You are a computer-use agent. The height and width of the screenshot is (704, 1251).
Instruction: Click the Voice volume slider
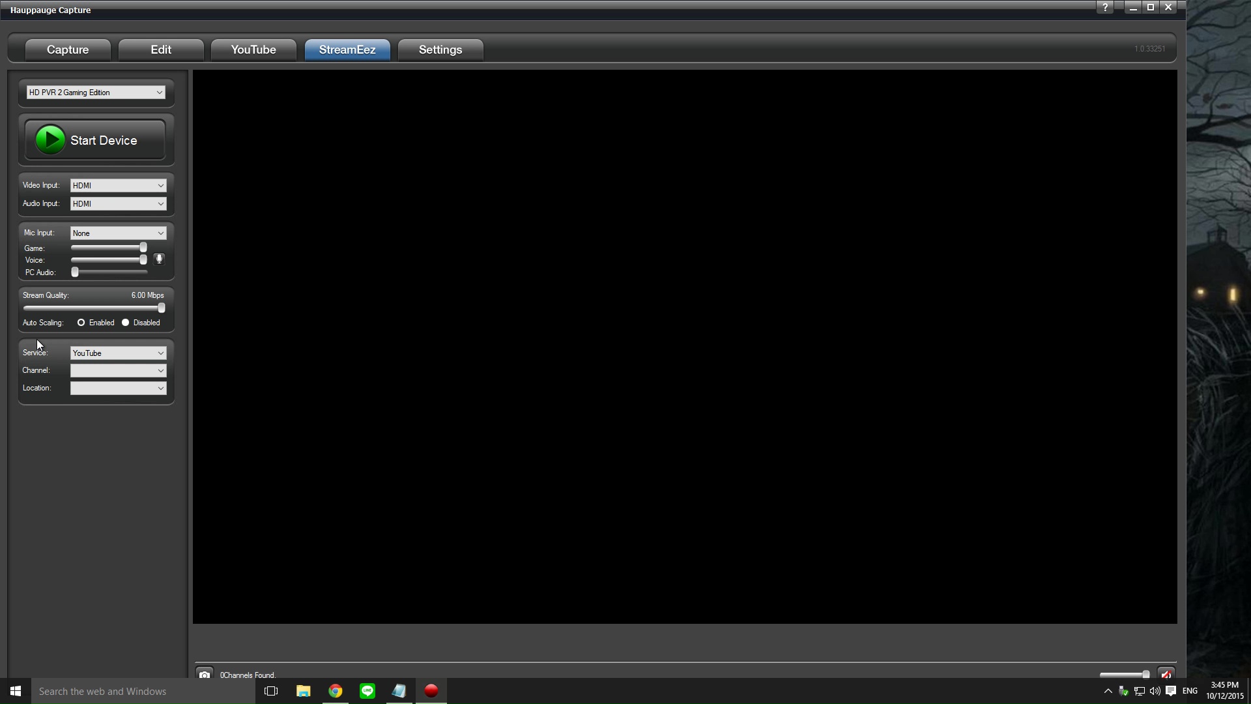click(109, 259)
